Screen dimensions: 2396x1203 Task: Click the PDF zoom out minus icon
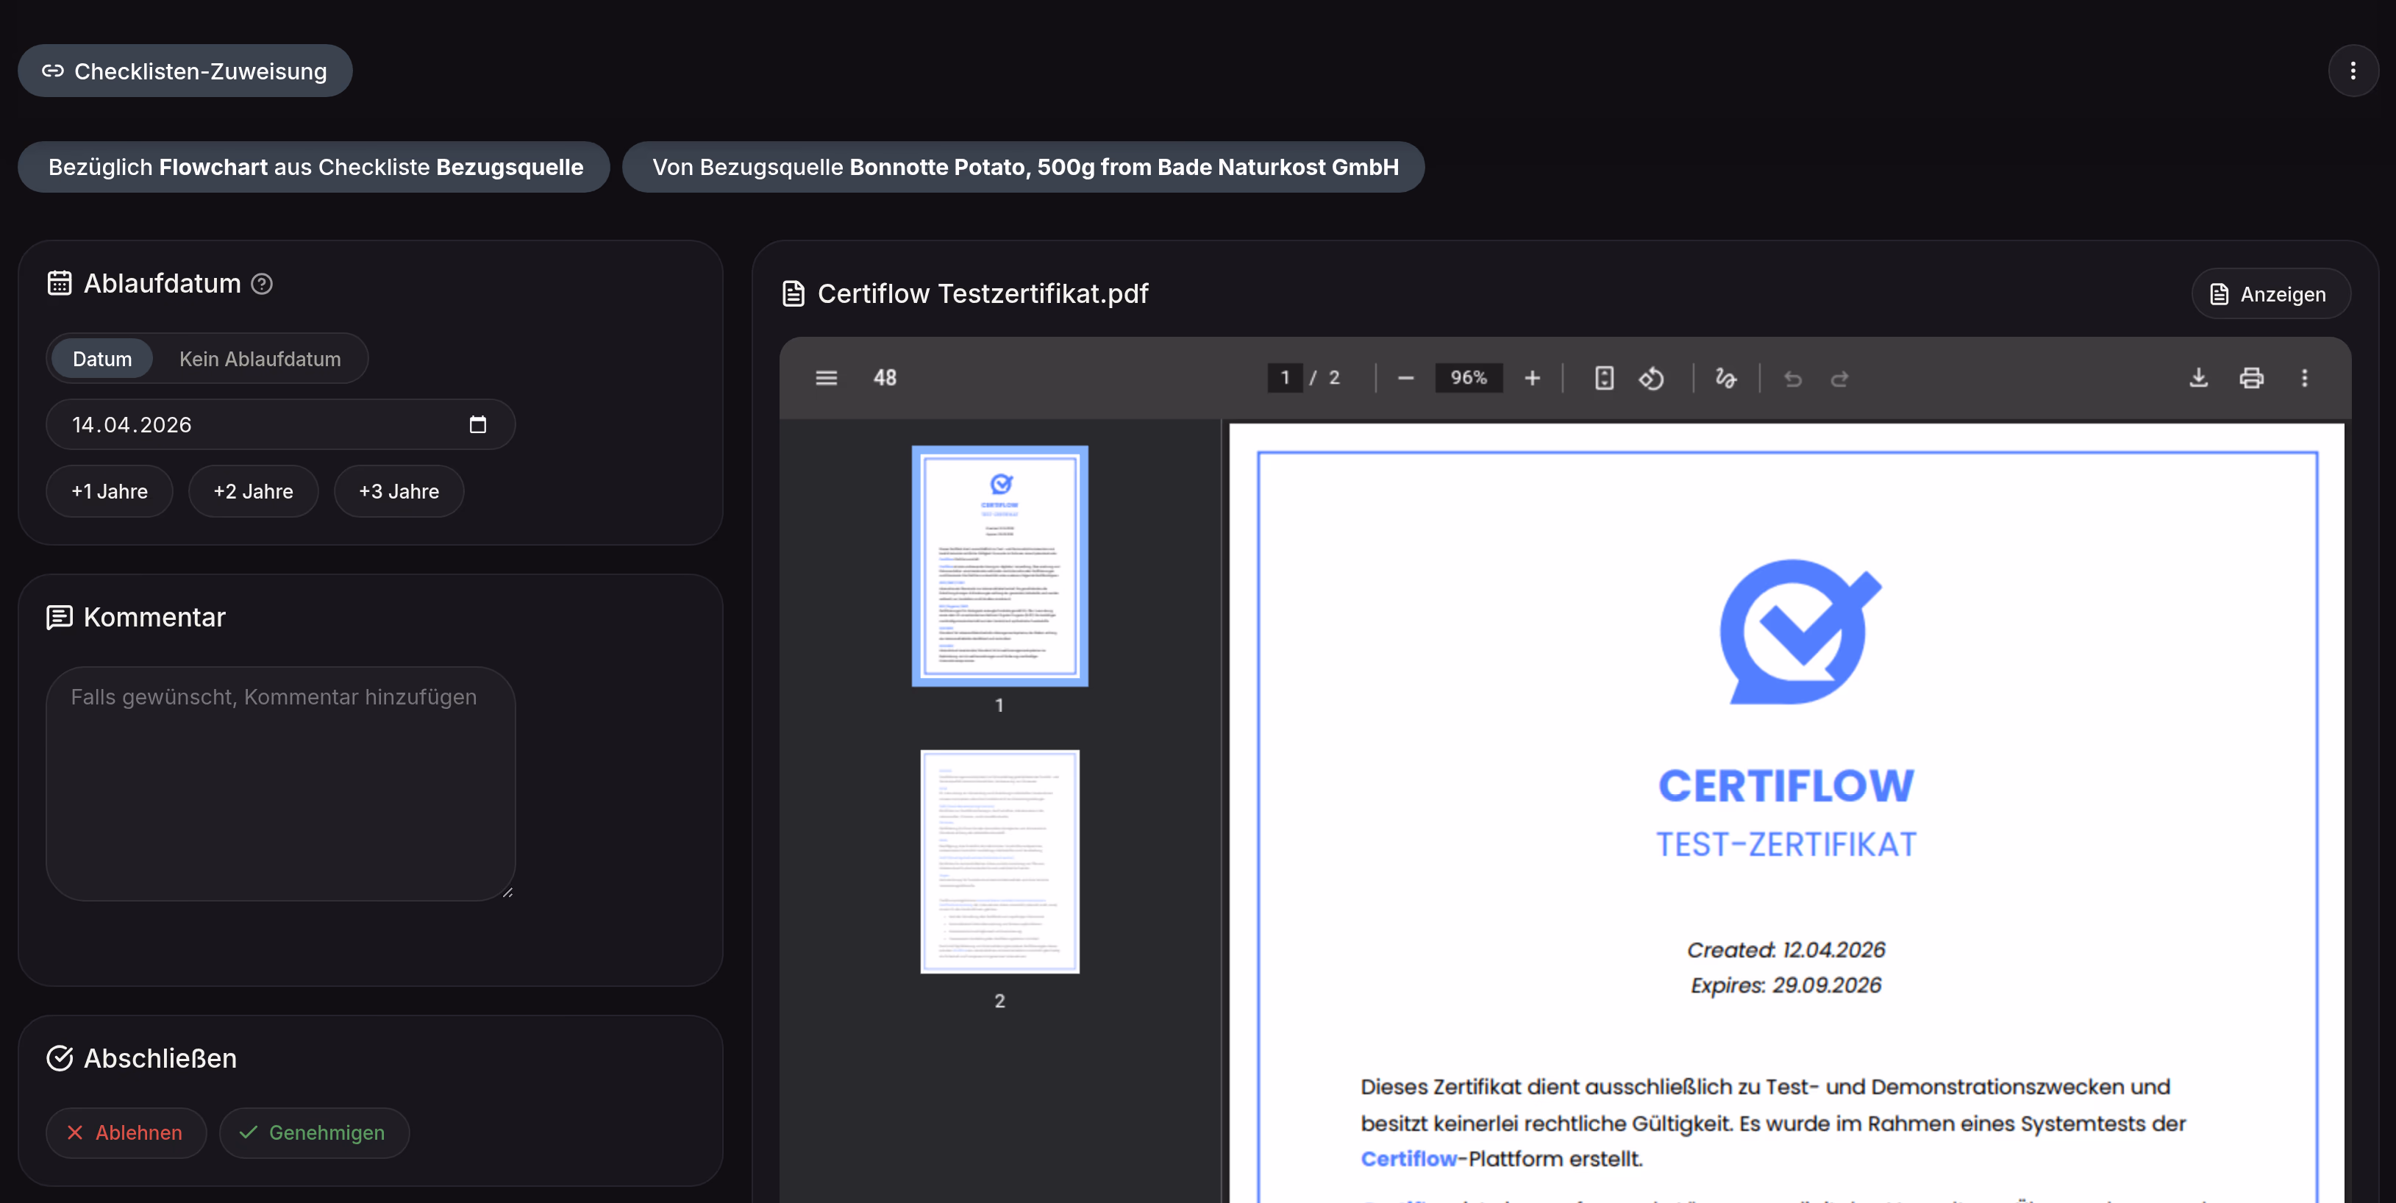pyautogui.click(x=1405, y=377)
